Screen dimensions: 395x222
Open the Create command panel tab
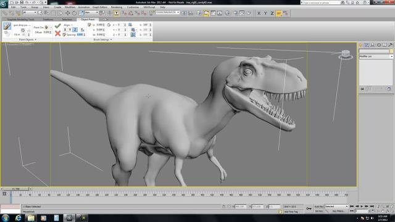360,45
